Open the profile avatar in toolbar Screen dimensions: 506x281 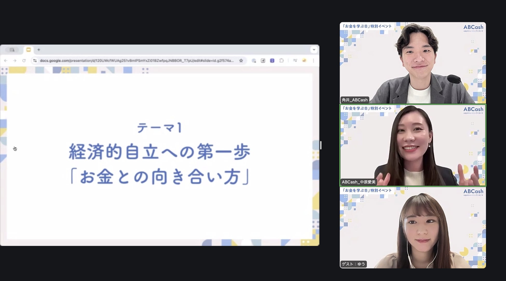pos(304,61)
